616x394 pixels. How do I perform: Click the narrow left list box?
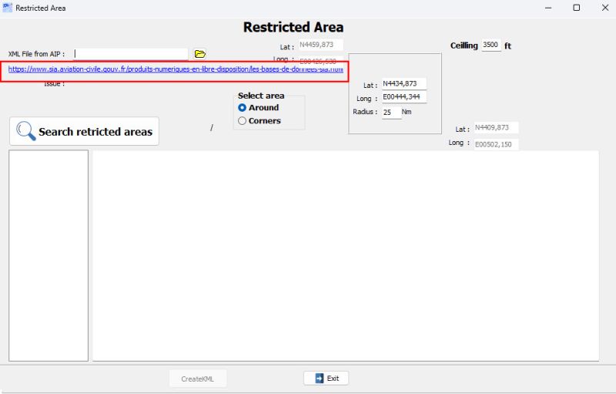pyautogui.click(x=49, y=254)
